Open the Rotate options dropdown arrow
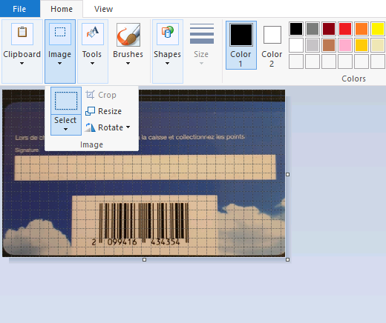Image resolution: width=386 pixels, height=323 pixels. tap(128, 127)
